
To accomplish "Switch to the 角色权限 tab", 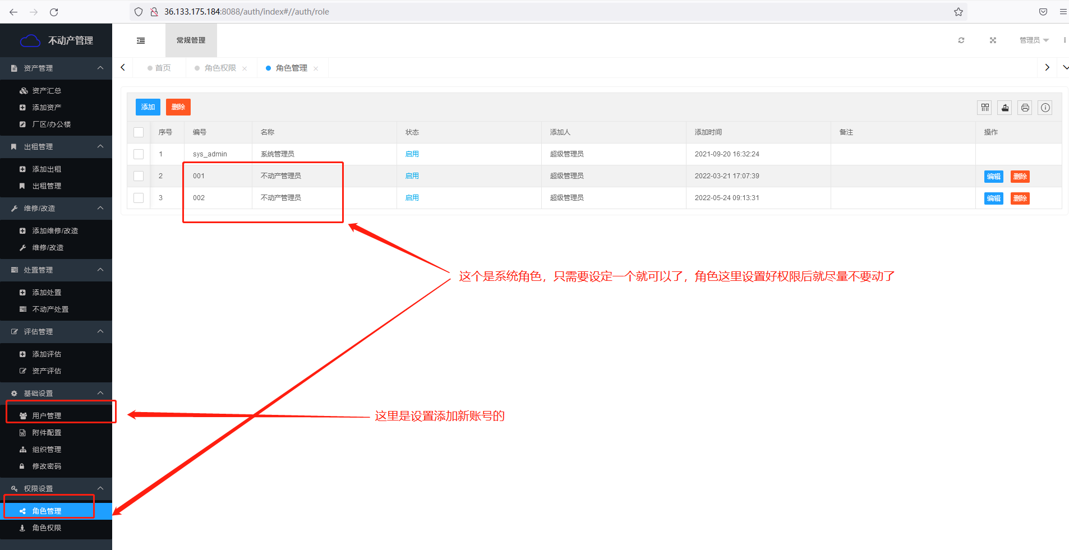I will click(x=220, y=68).
